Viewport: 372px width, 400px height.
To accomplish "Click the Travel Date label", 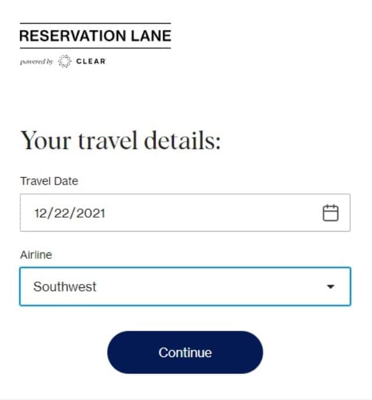I will pos(49,181).
